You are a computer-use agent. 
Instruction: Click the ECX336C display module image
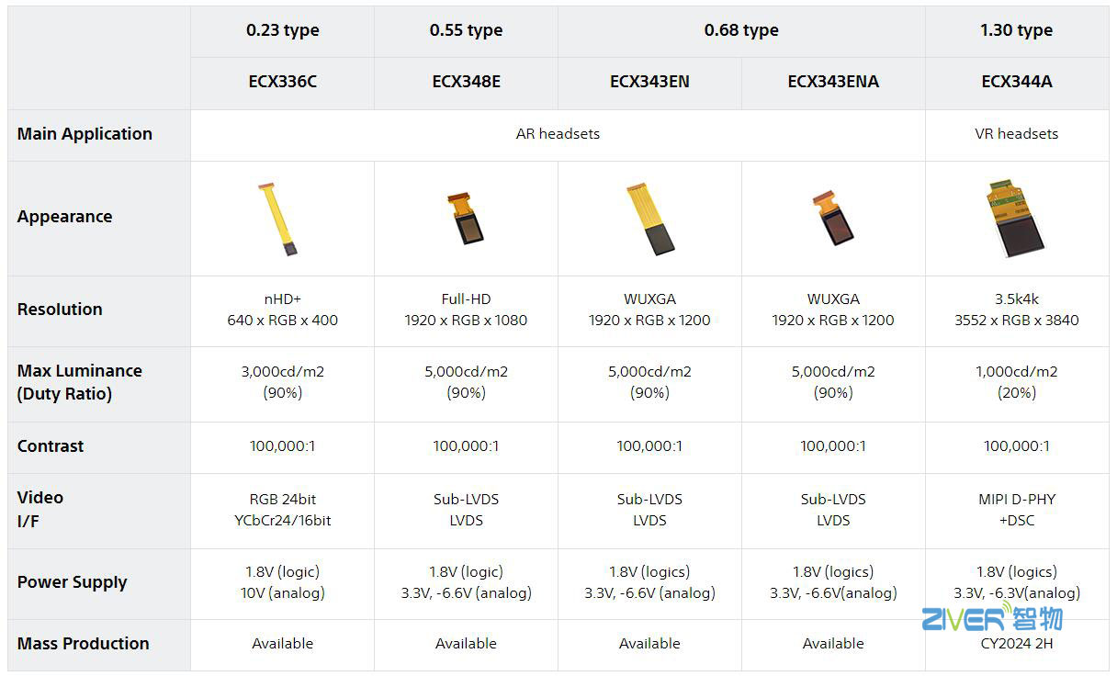[x=279, y=220]
